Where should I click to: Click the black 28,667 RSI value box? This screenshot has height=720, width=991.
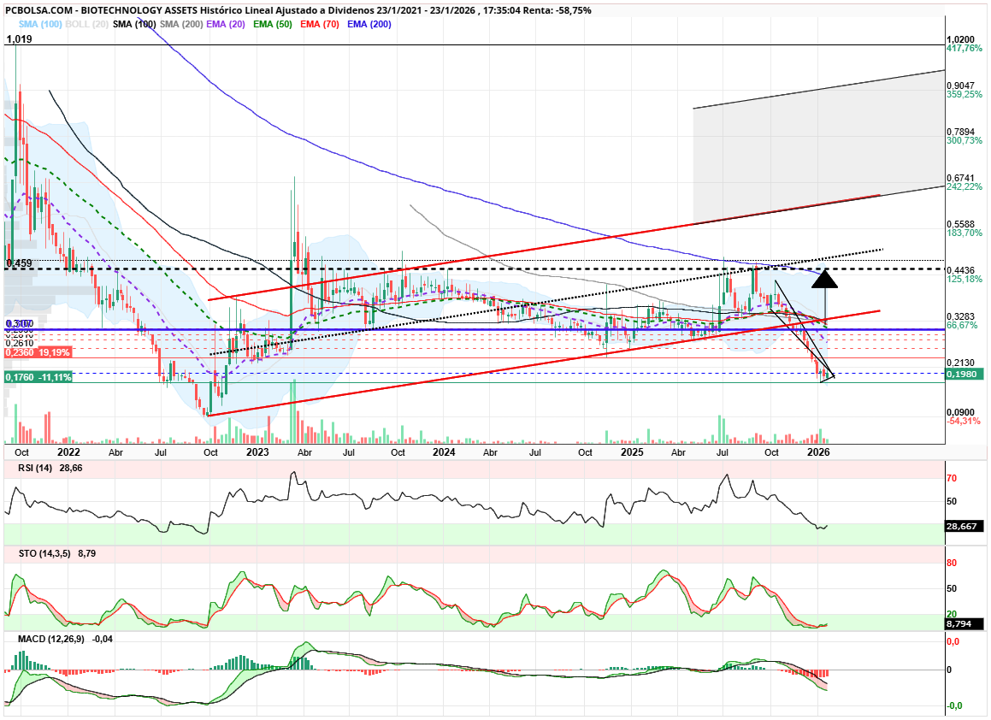click(965, 526)
